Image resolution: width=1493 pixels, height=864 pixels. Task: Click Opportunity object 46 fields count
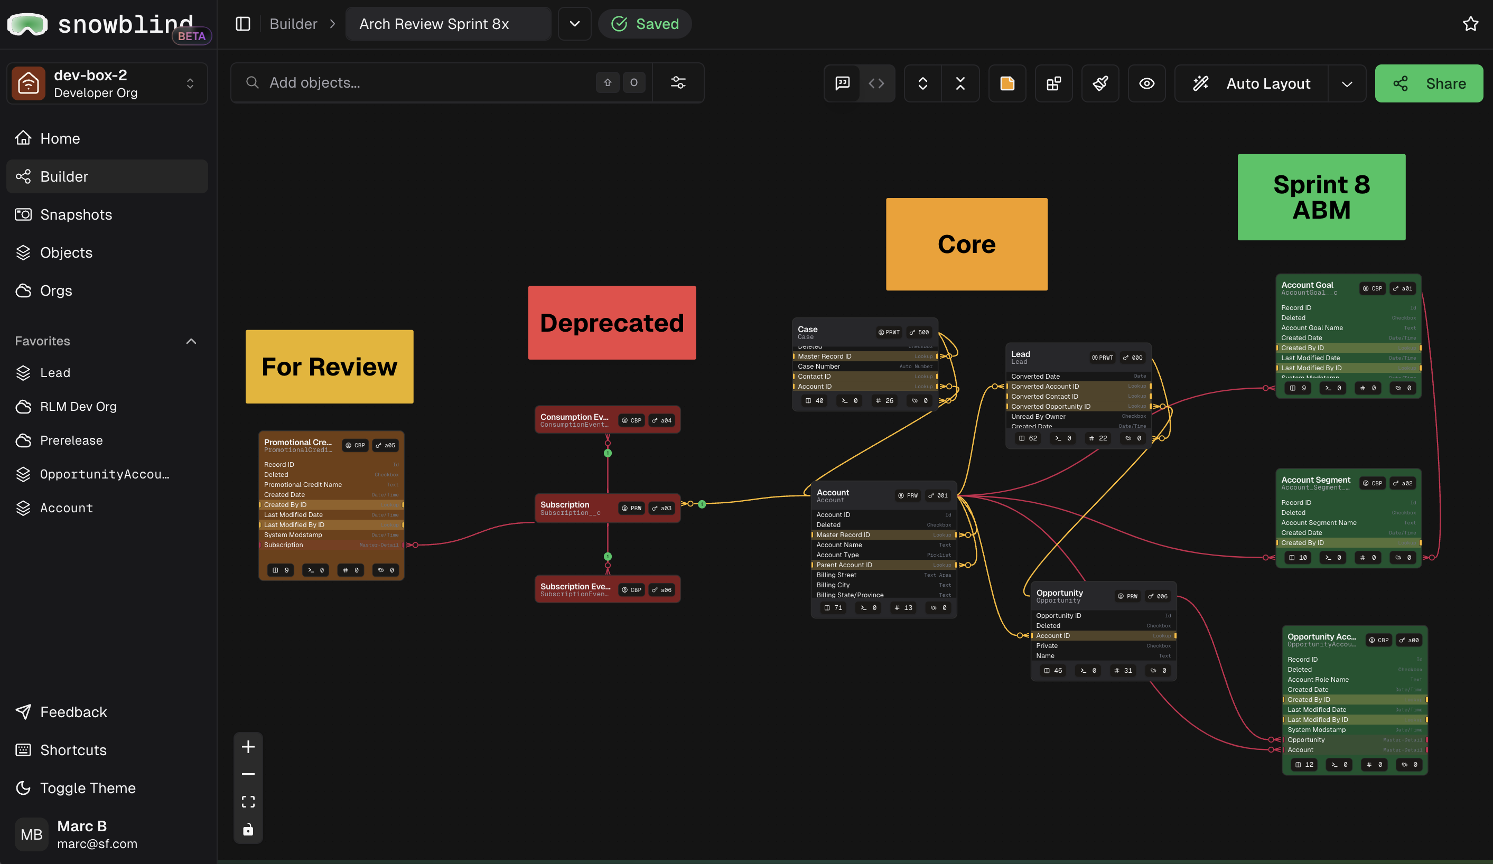coord(1053,670)
